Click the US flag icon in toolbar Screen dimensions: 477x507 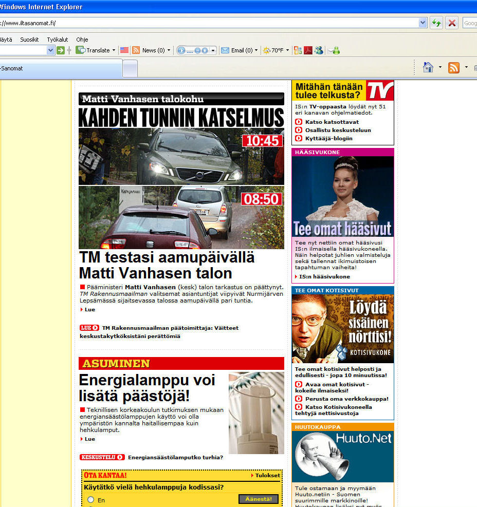[124, 50]
